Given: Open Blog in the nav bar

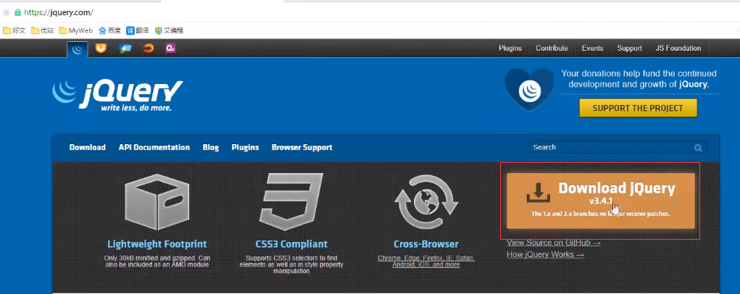Looking at the screenshot, I should pyautogui.click(x=210, y=148).
